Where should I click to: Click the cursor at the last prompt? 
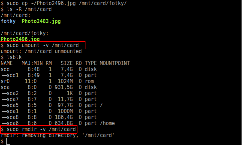pos(8,142)
